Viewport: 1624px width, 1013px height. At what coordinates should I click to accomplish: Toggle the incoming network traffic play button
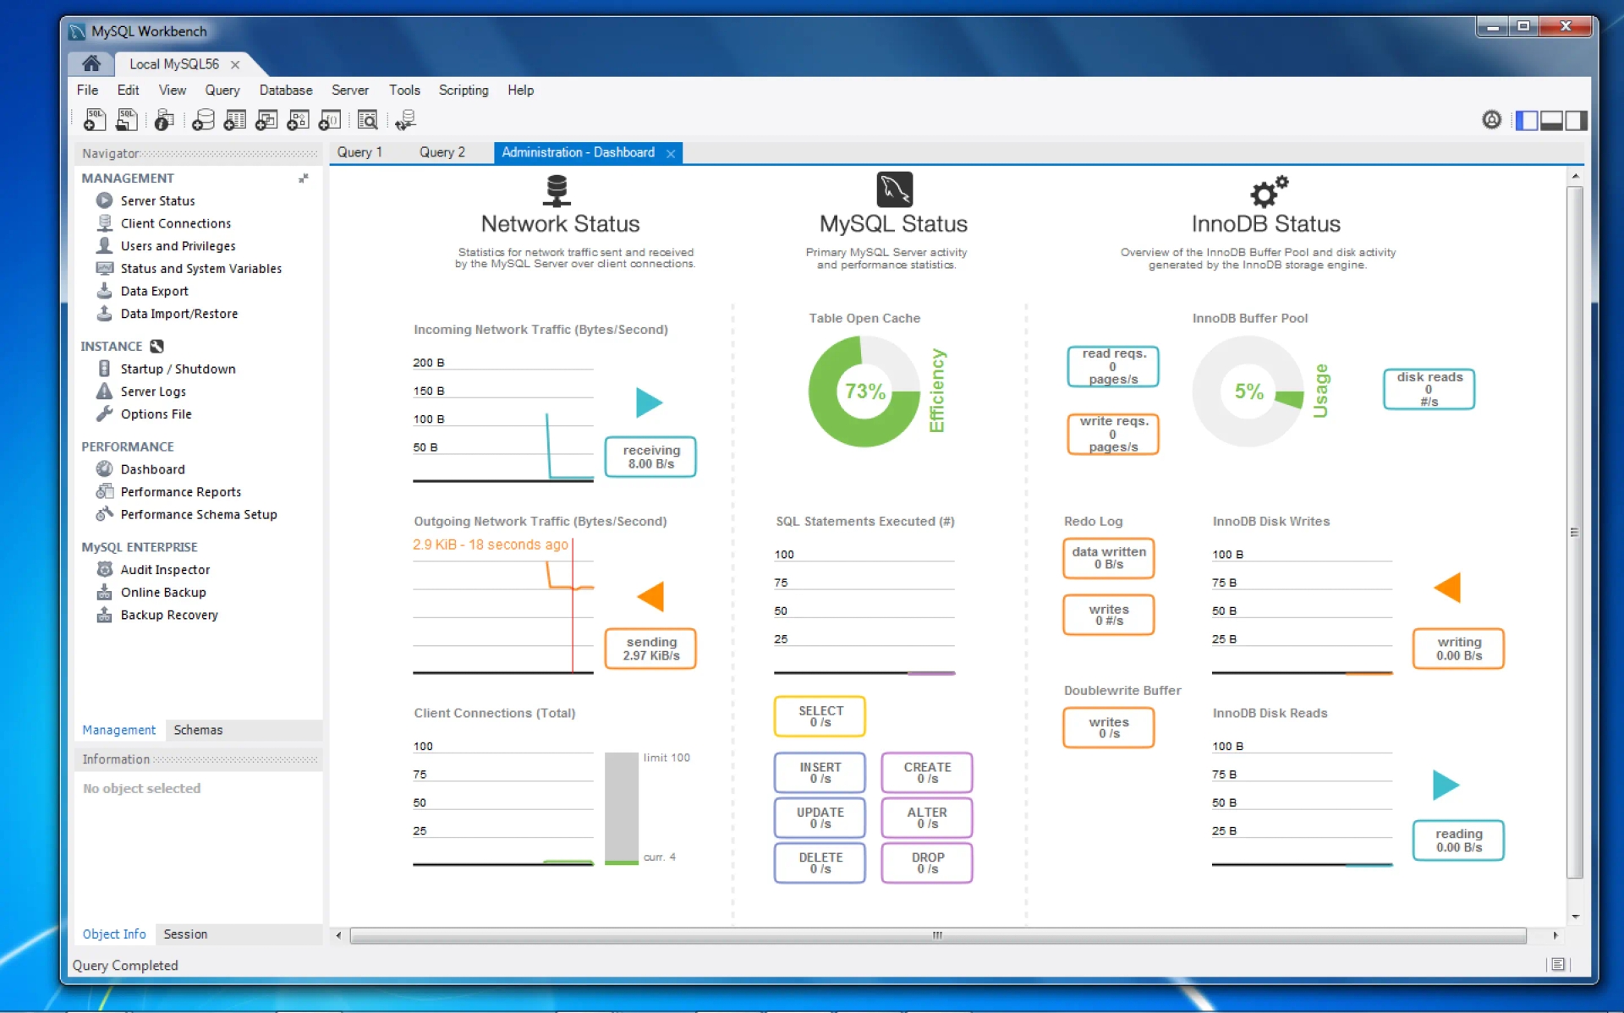[x=648, y=402]
